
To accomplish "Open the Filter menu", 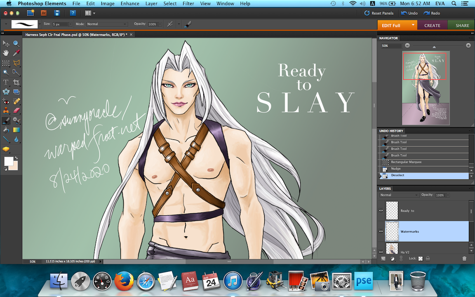I will pyautogui.click(x=188, y=4).
